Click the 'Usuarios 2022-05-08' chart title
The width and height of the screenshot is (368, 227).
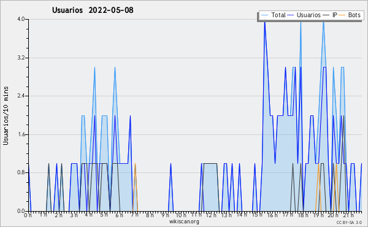[x=93, y=10]
